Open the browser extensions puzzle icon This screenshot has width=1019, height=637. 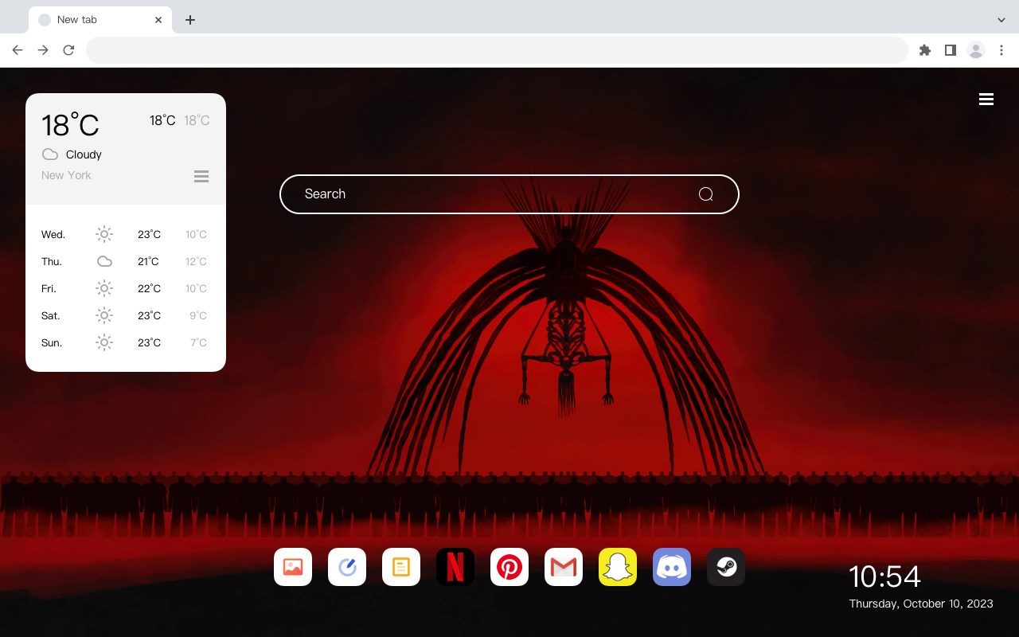click(924, 50)
